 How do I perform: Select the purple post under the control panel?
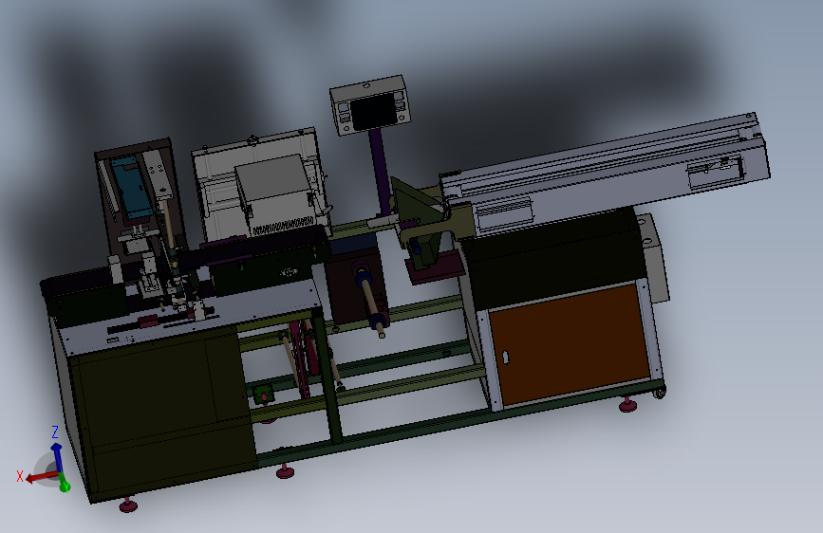(x=380, y=174)
